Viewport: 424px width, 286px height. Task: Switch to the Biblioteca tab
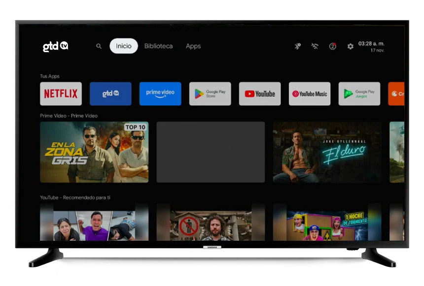pyautogui.click(x=158, y=46)
